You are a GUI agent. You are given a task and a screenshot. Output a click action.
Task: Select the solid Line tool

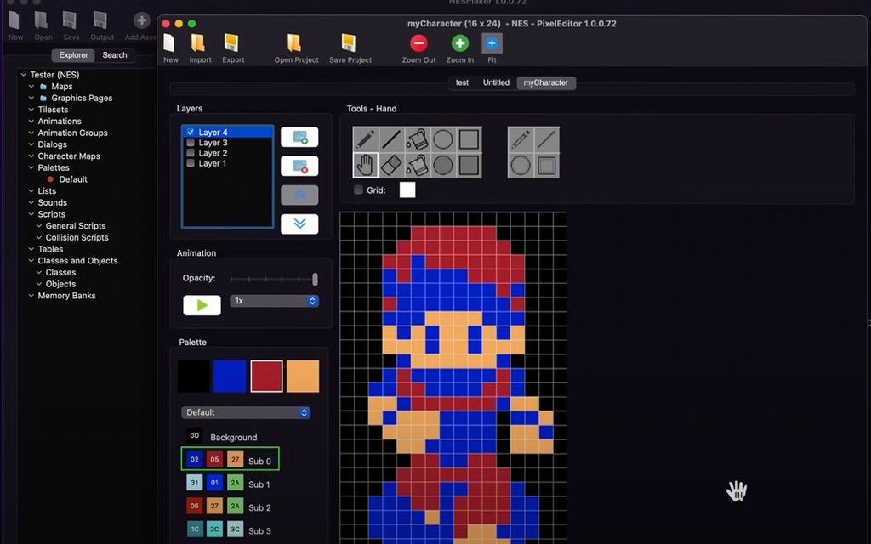(x=391, y=139)
